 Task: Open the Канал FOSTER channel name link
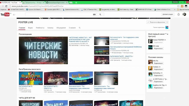pyautogui.click(x=158, y=40)
